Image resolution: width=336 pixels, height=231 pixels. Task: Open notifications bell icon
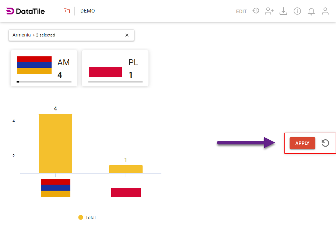point(311,11)
